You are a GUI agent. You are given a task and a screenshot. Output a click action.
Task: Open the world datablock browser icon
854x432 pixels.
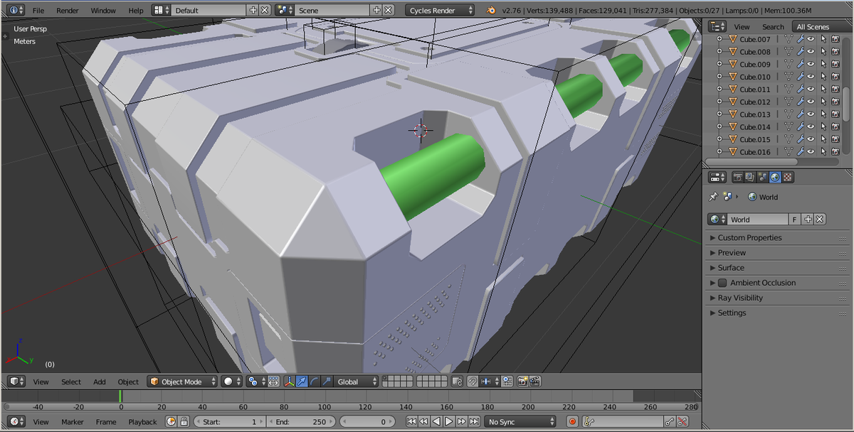717,219
